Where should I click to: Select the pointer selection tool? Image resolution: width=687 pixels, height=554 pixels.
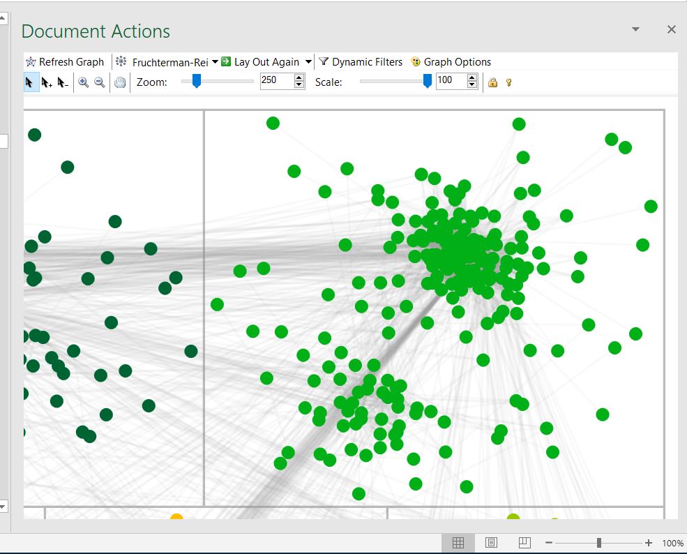click(x=29, y=82)
